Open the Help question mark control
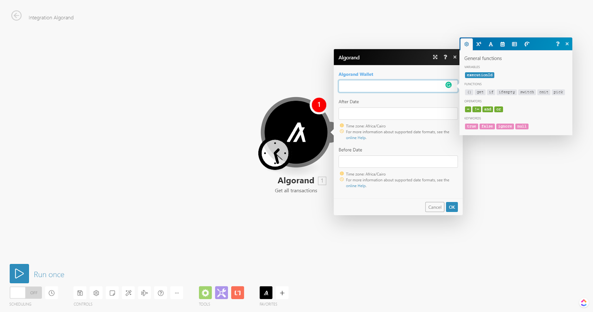 click(x=161, y=293)
